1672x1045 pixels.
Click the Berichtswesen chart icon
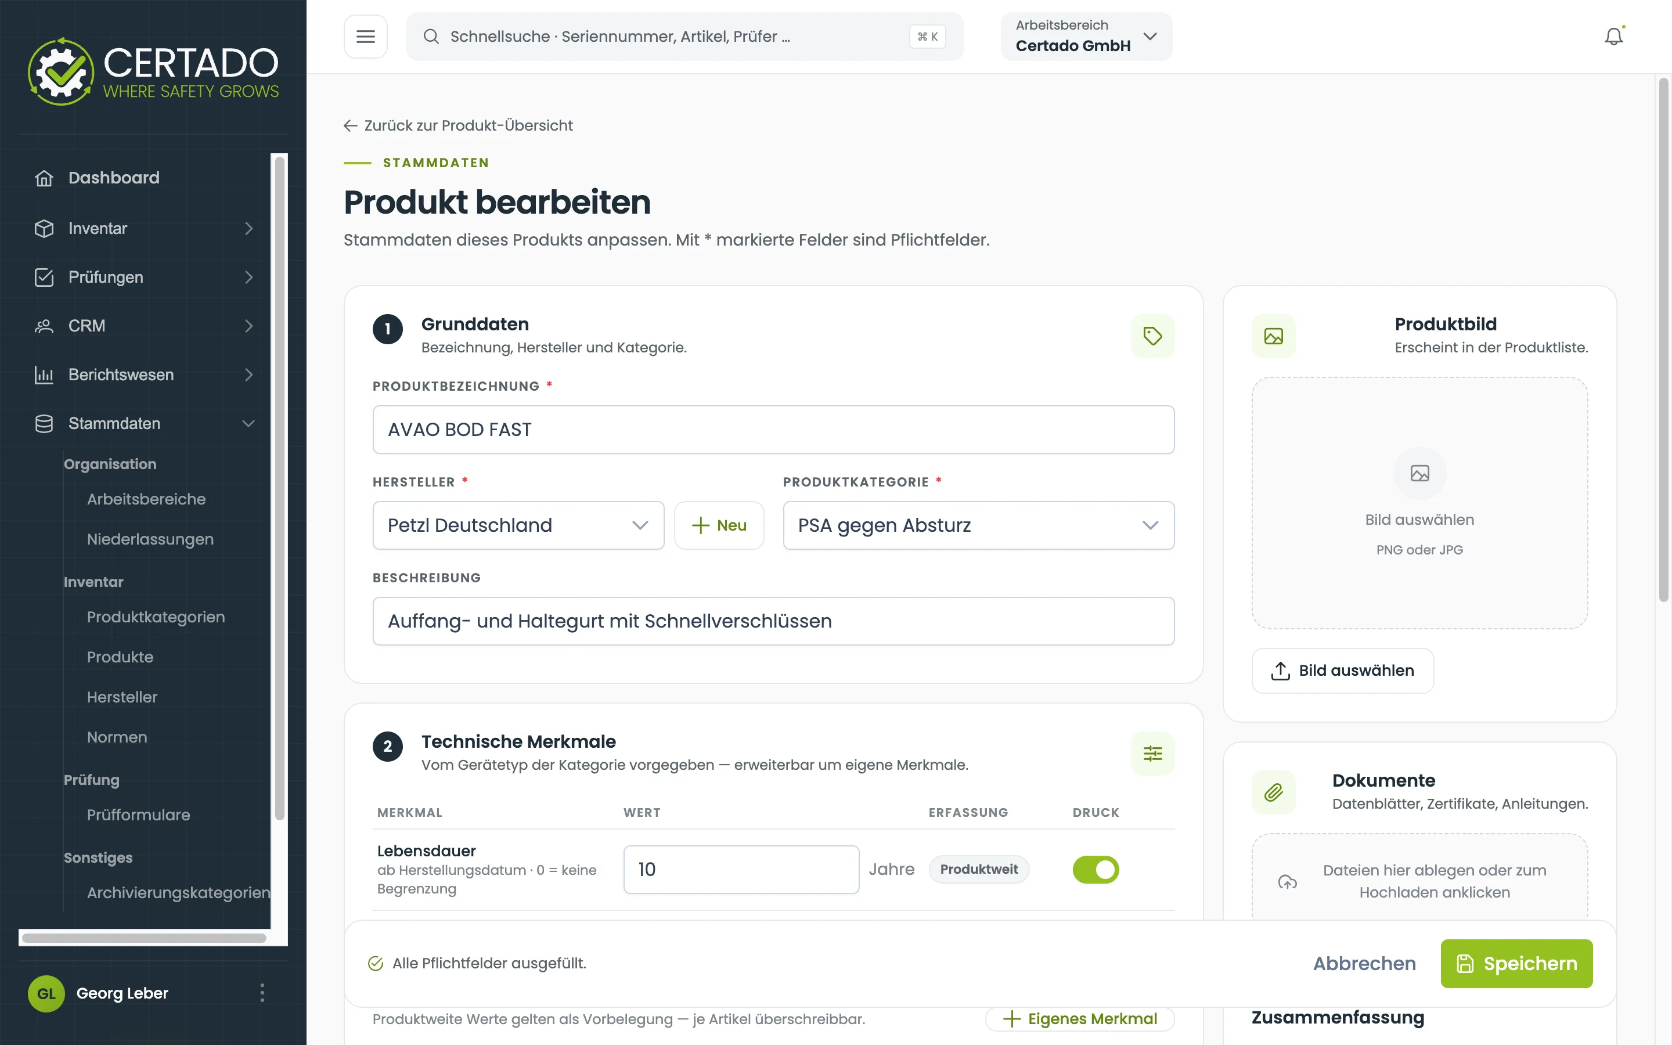tap(44, 374)
